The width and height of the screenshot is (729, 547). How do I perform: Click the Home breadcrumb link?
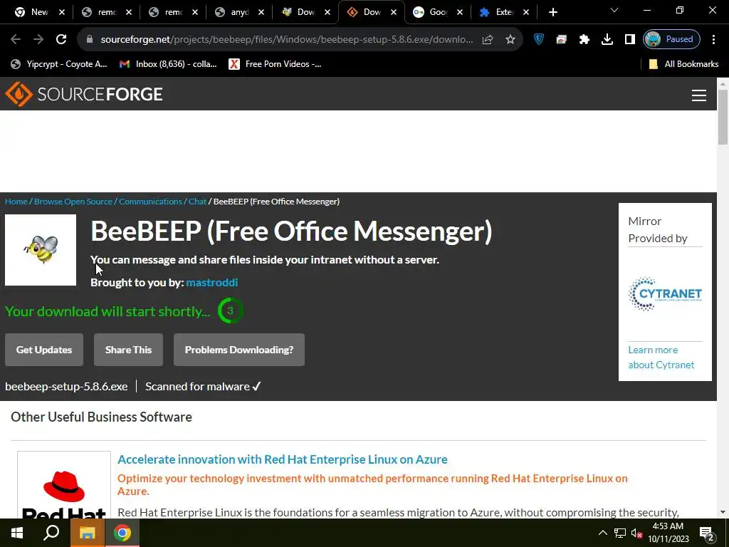click(16, 202)
